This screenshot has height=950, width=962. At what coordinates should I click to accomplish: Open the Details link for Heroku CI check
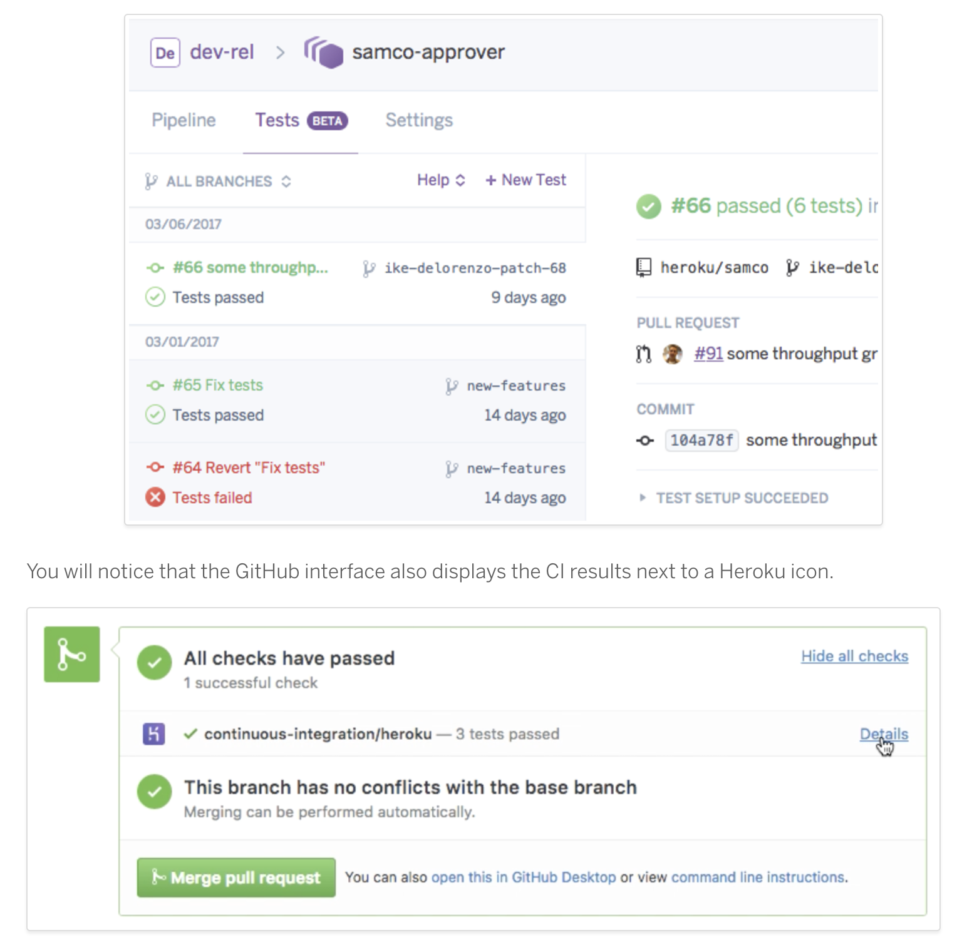[884, 734]
